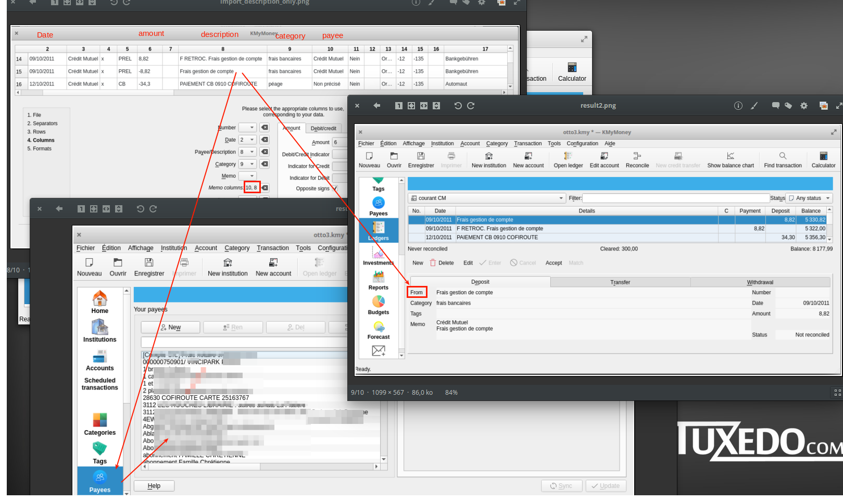Open the Category column dropdown
The image size is (843, 501).
click(x=247, y=164)
